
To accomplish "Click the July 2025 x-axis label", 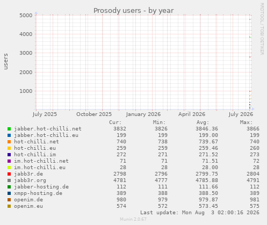I will (45, 114).
